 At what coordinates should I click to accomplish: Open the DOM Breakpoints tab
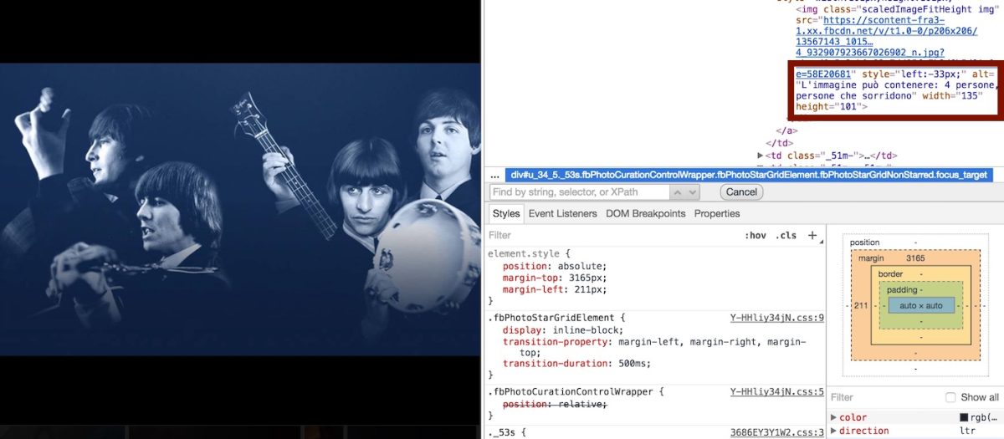(645, 213)
